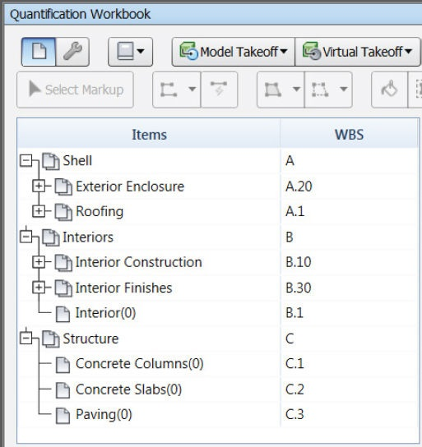Open the Model Takeoff dropdown

point(234,52)
